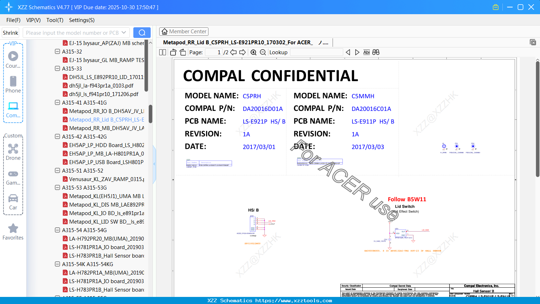Screen dimensions: 540x304
Task: Open EJ-15 Ivysaur_GL MB_RAMP file
Action: [103, 60]
